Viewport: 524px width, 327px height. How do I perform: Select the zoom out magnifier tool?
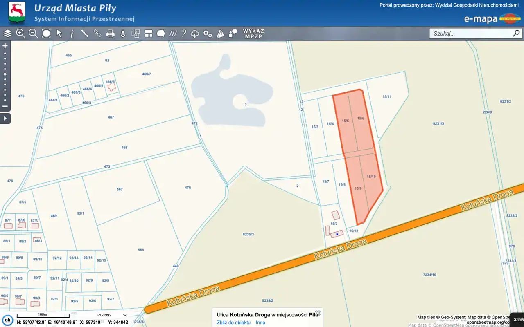(x=33, y=34)
